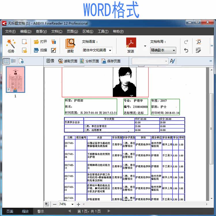Click the 图像 (Image) panel label
The height and width of the screenshot is (216, 216).
(50, 61)
